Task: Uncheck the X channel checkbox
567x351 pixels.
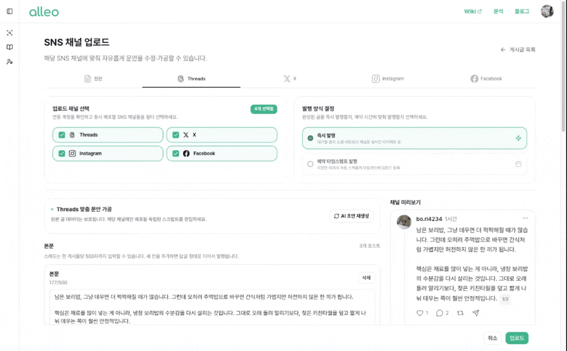Action: [x=176, y=135]
